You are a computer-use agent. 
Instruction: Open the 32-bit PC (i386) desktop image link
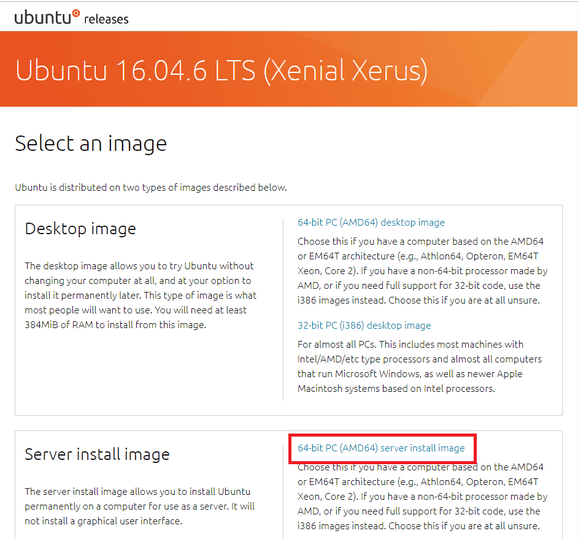(364, 326)
